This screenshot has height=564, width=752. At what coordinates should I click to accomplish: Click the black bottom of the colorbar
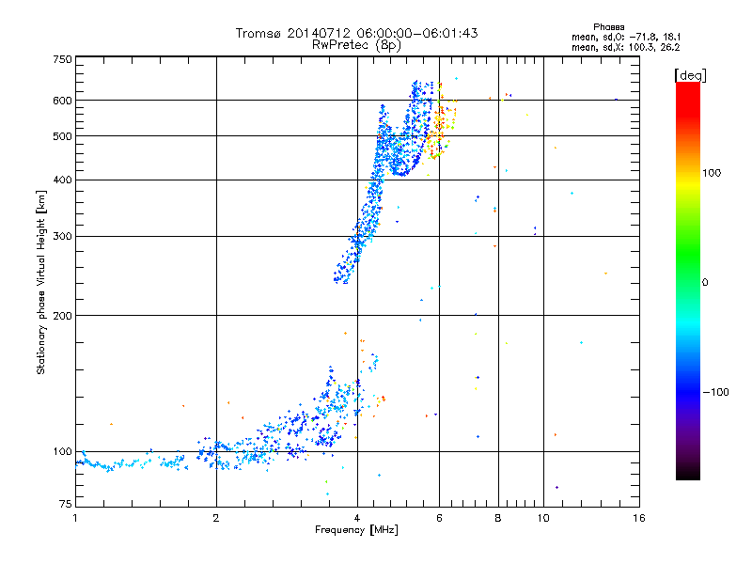[x=688, y=473]
